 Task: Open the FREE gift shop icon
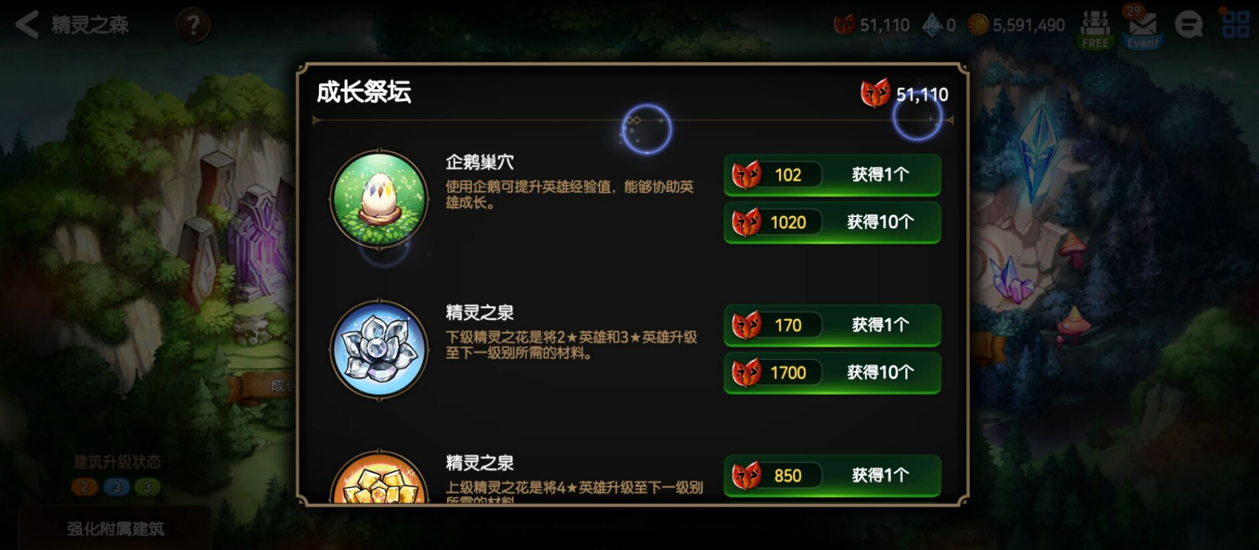coord(1095,29)
